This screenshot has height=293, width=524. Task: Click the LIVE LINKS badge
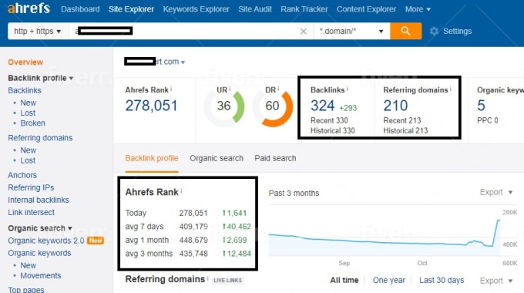pyautogui.click(x=227, y=281)
